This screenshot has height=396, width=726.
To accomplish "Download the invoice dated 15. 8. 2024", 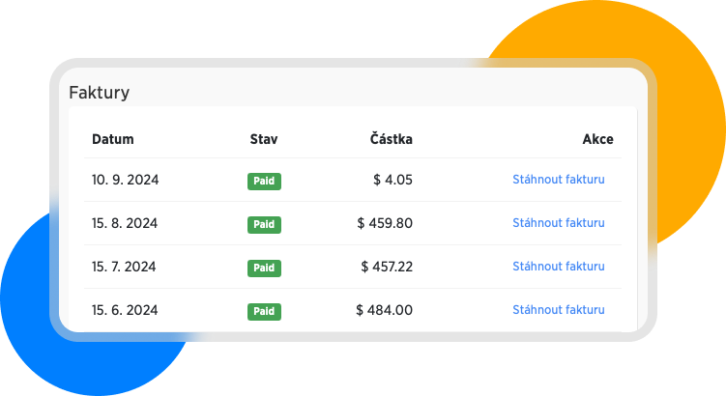I will [x=558, y=223].
